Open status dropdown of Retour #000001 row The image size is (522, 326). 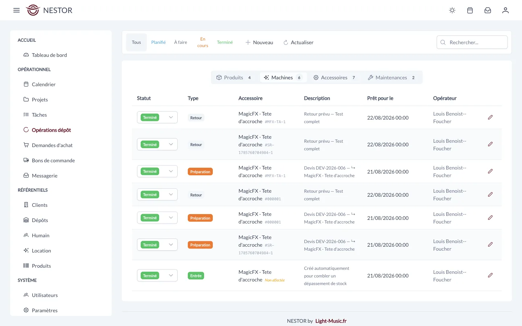157,195
